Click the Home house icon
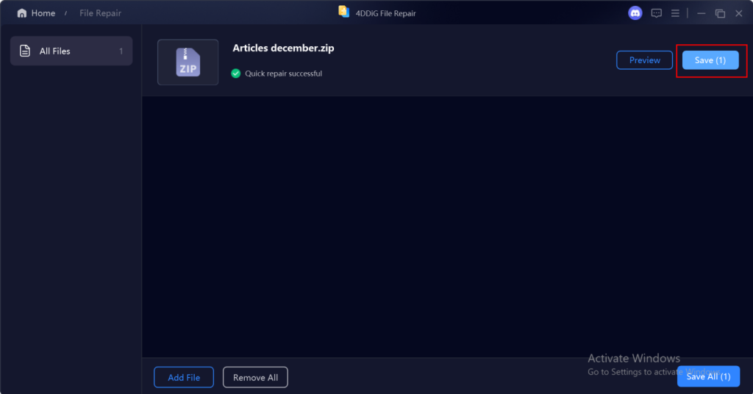Screen dimensions: 753x394 click(x=22, y=13)
